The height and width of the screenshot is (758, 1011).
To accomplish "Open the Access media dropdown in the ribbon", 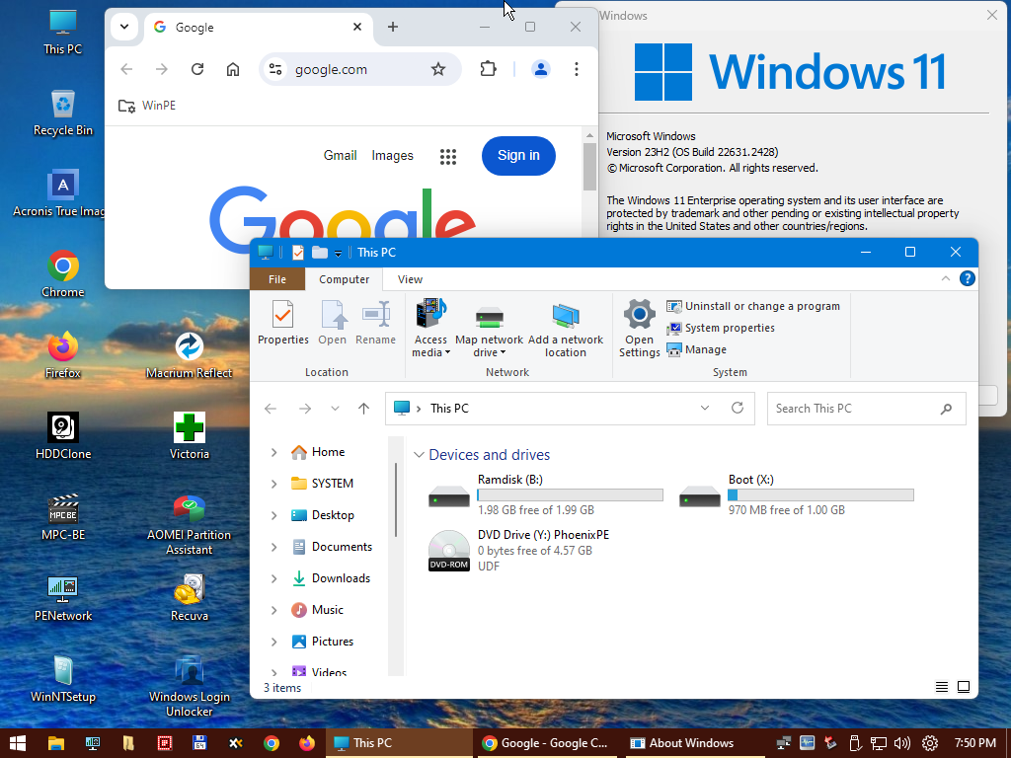I will coord(430,329).
